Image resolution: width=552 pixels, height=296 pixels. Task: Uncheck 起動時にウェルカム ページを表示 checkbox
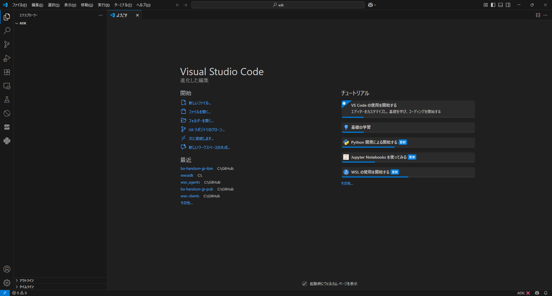[x=304, y=284]
